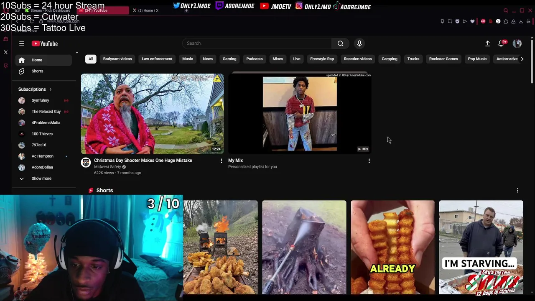Show more category chips with right arrow
Viewport: 535px width, 301px height.
522,59
